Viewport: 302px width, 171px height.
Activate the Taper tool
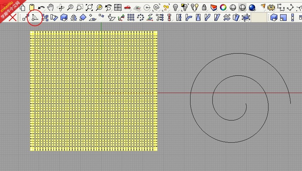198,17
